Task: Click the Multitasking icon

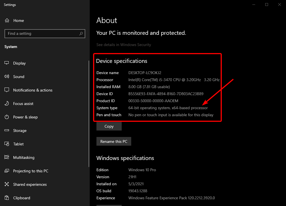Action: tap(7, 157)
